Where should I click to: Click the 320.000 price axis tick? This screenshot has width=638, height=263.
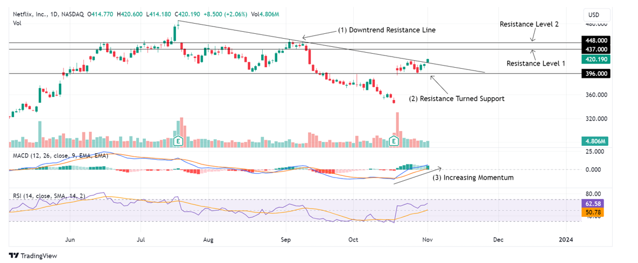pos(597,119)
